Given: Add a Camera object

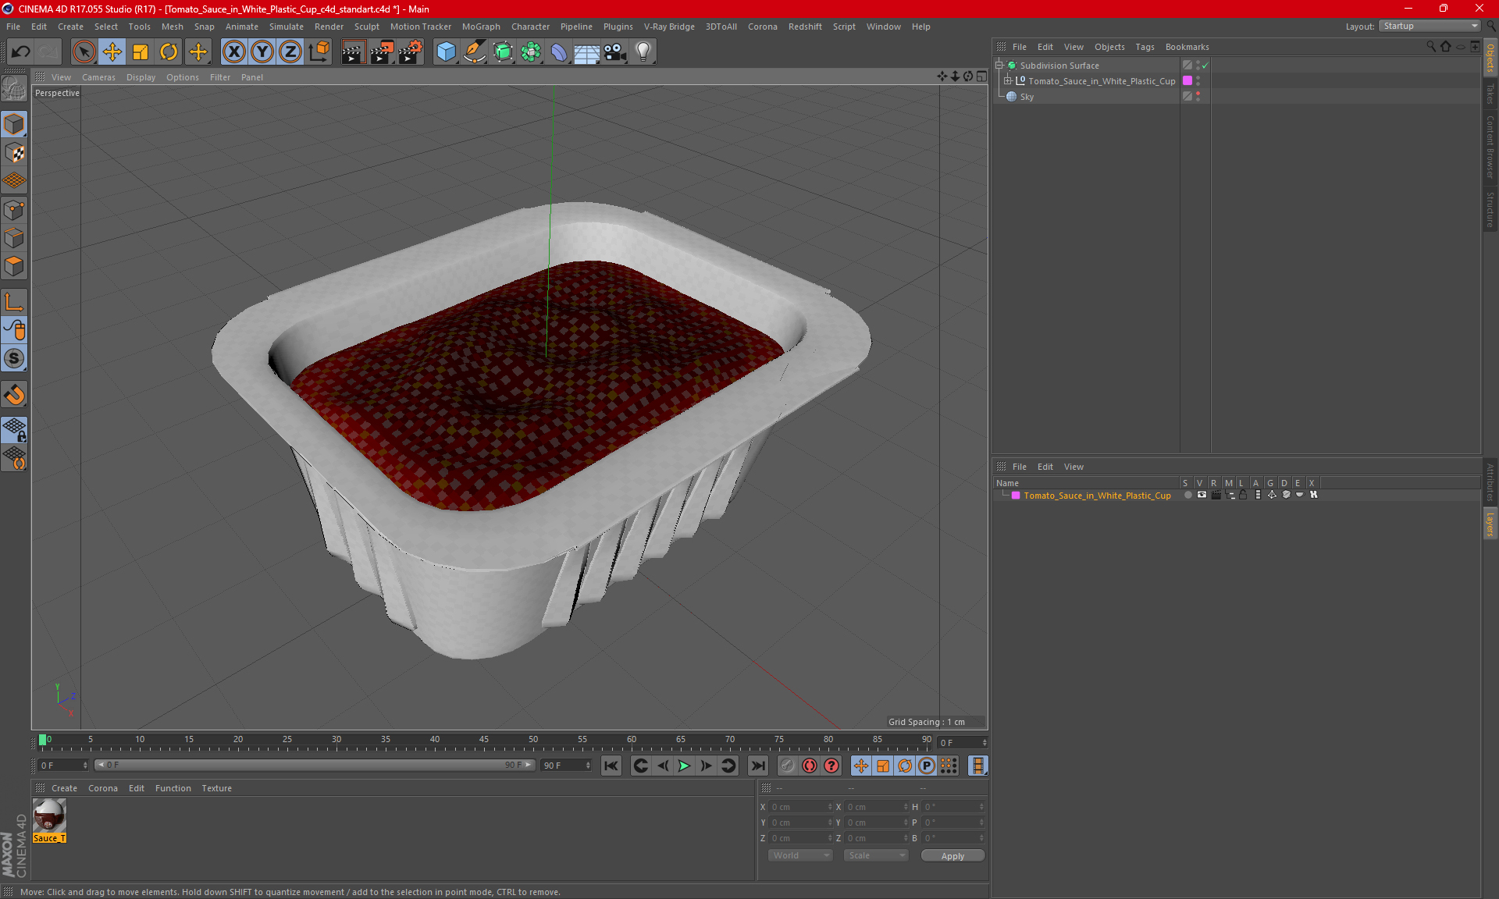Looking at the screenshot, I should (615, 52).
